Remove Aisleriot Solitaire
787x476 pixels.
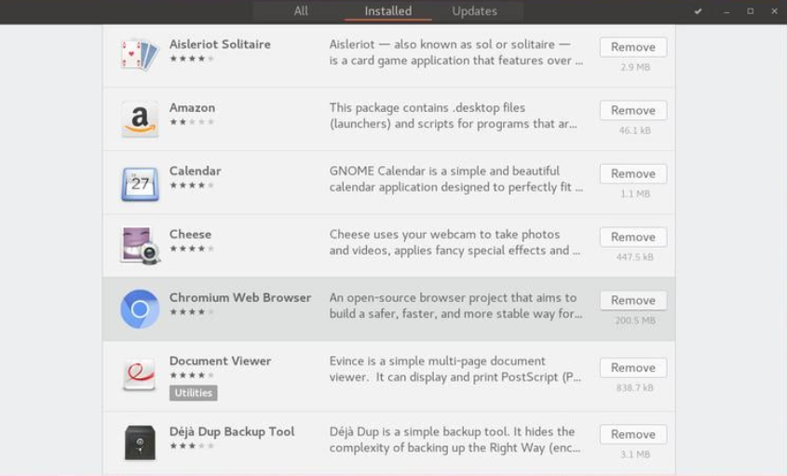[x=633, y=48]
